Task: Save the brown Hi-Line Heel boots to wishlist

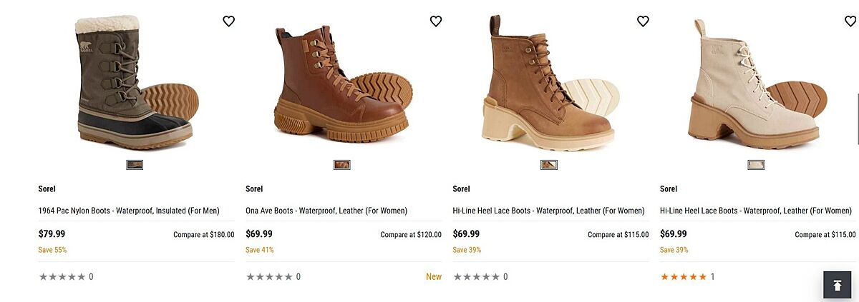Action: 643,21
